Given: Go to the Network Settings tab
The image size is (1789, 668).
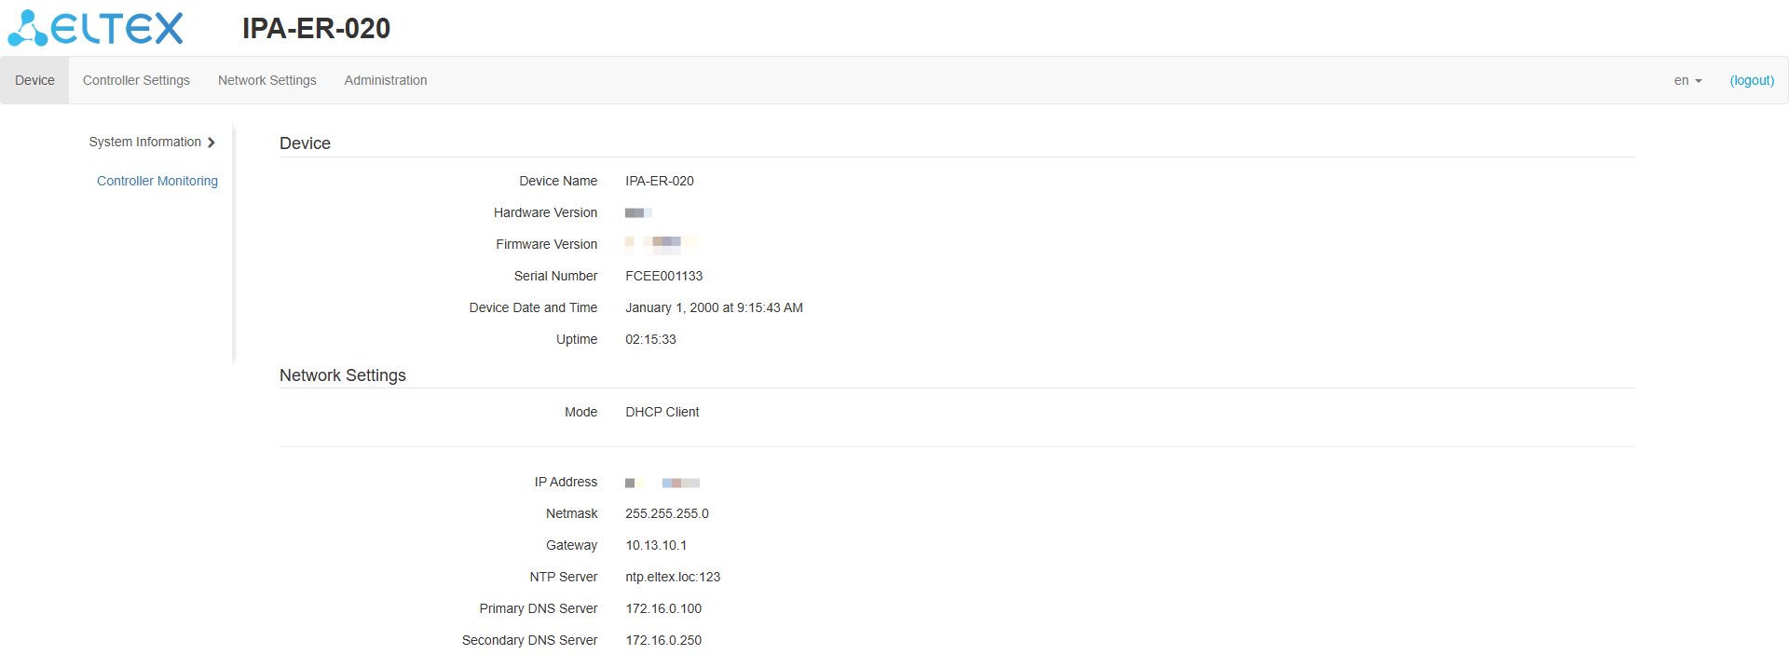Looking at the screenshot, I should point(267,81).
